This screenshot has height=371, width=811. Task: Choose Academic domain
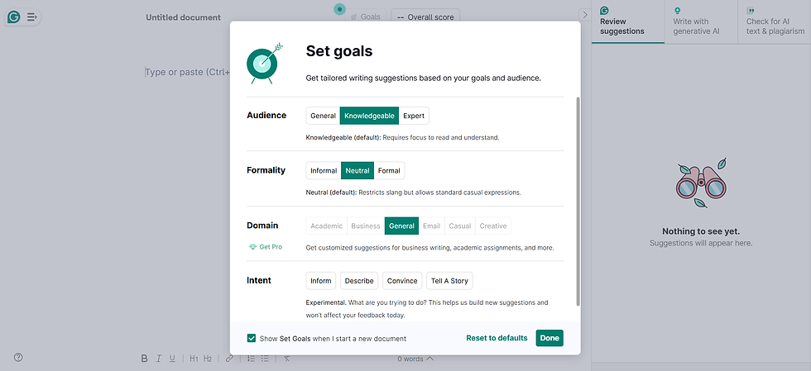pyautogui.click(x=326, y=226)
